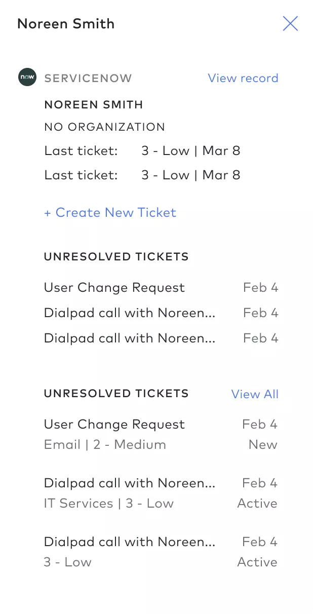Click the NOREEN SMITH contact name
Viewport: 313px width, 614px height.
pos(94,105)
